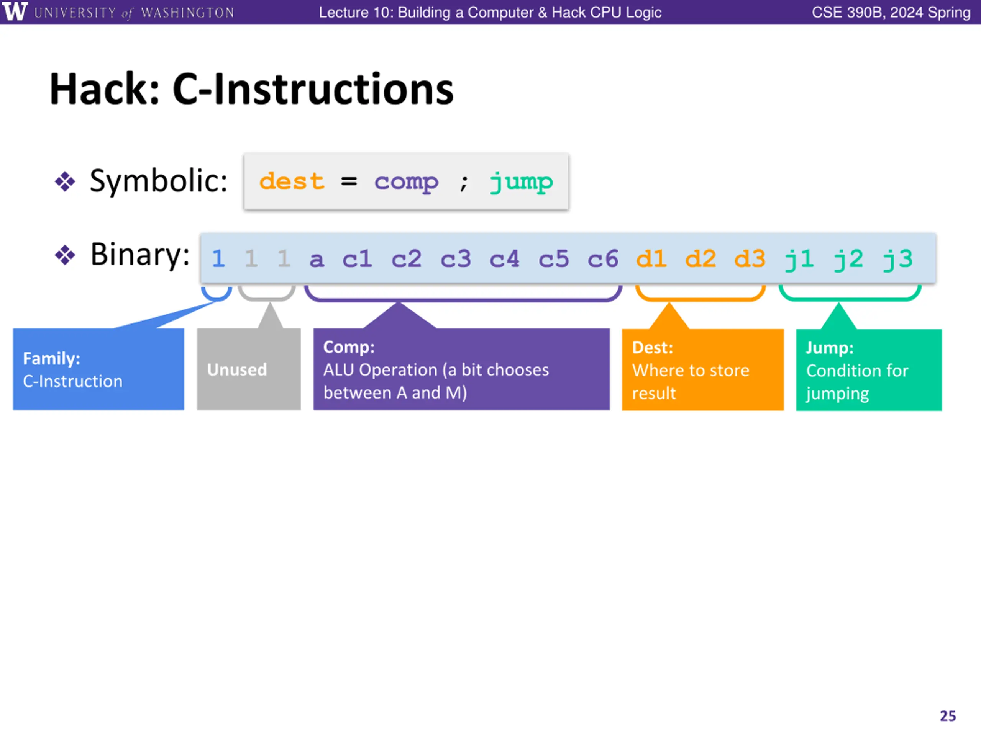
Task: Click the purple 'comp' word in symbolic box
Action: point(407,183)
